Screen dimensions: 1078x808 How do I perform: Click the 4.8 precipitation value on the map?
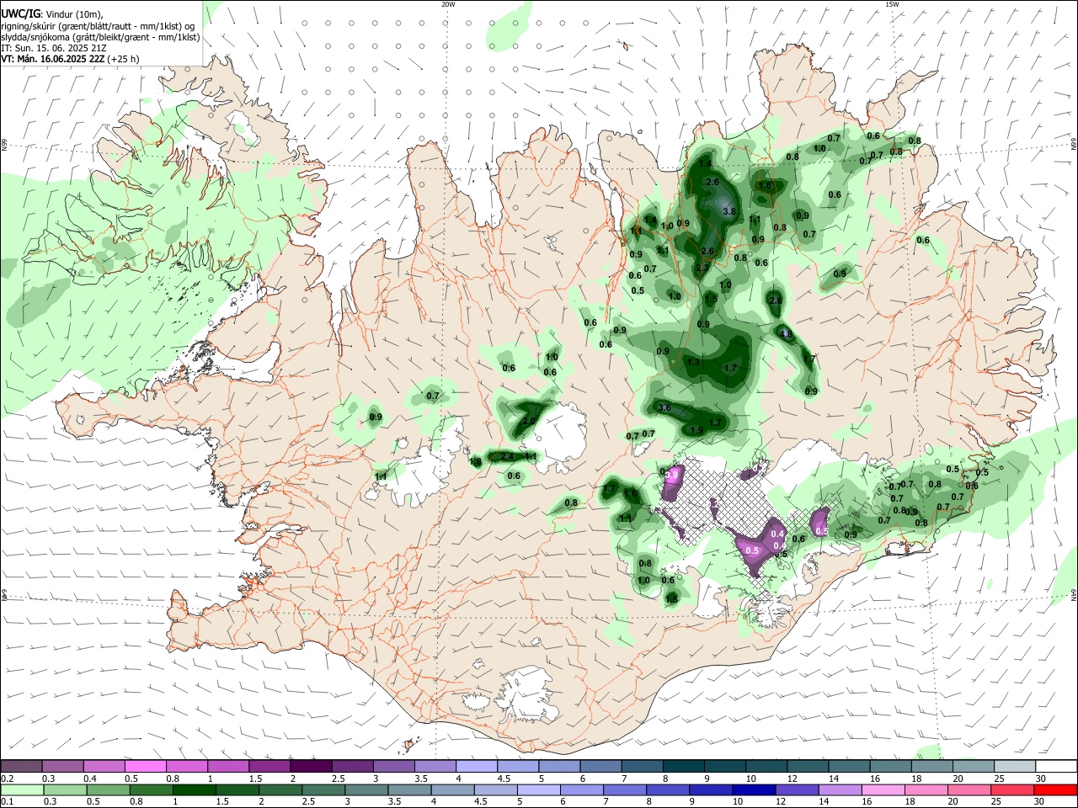(x=786, y=335)
